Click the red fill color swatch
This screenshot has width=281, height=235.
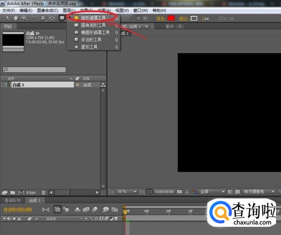tap(171, 18)
